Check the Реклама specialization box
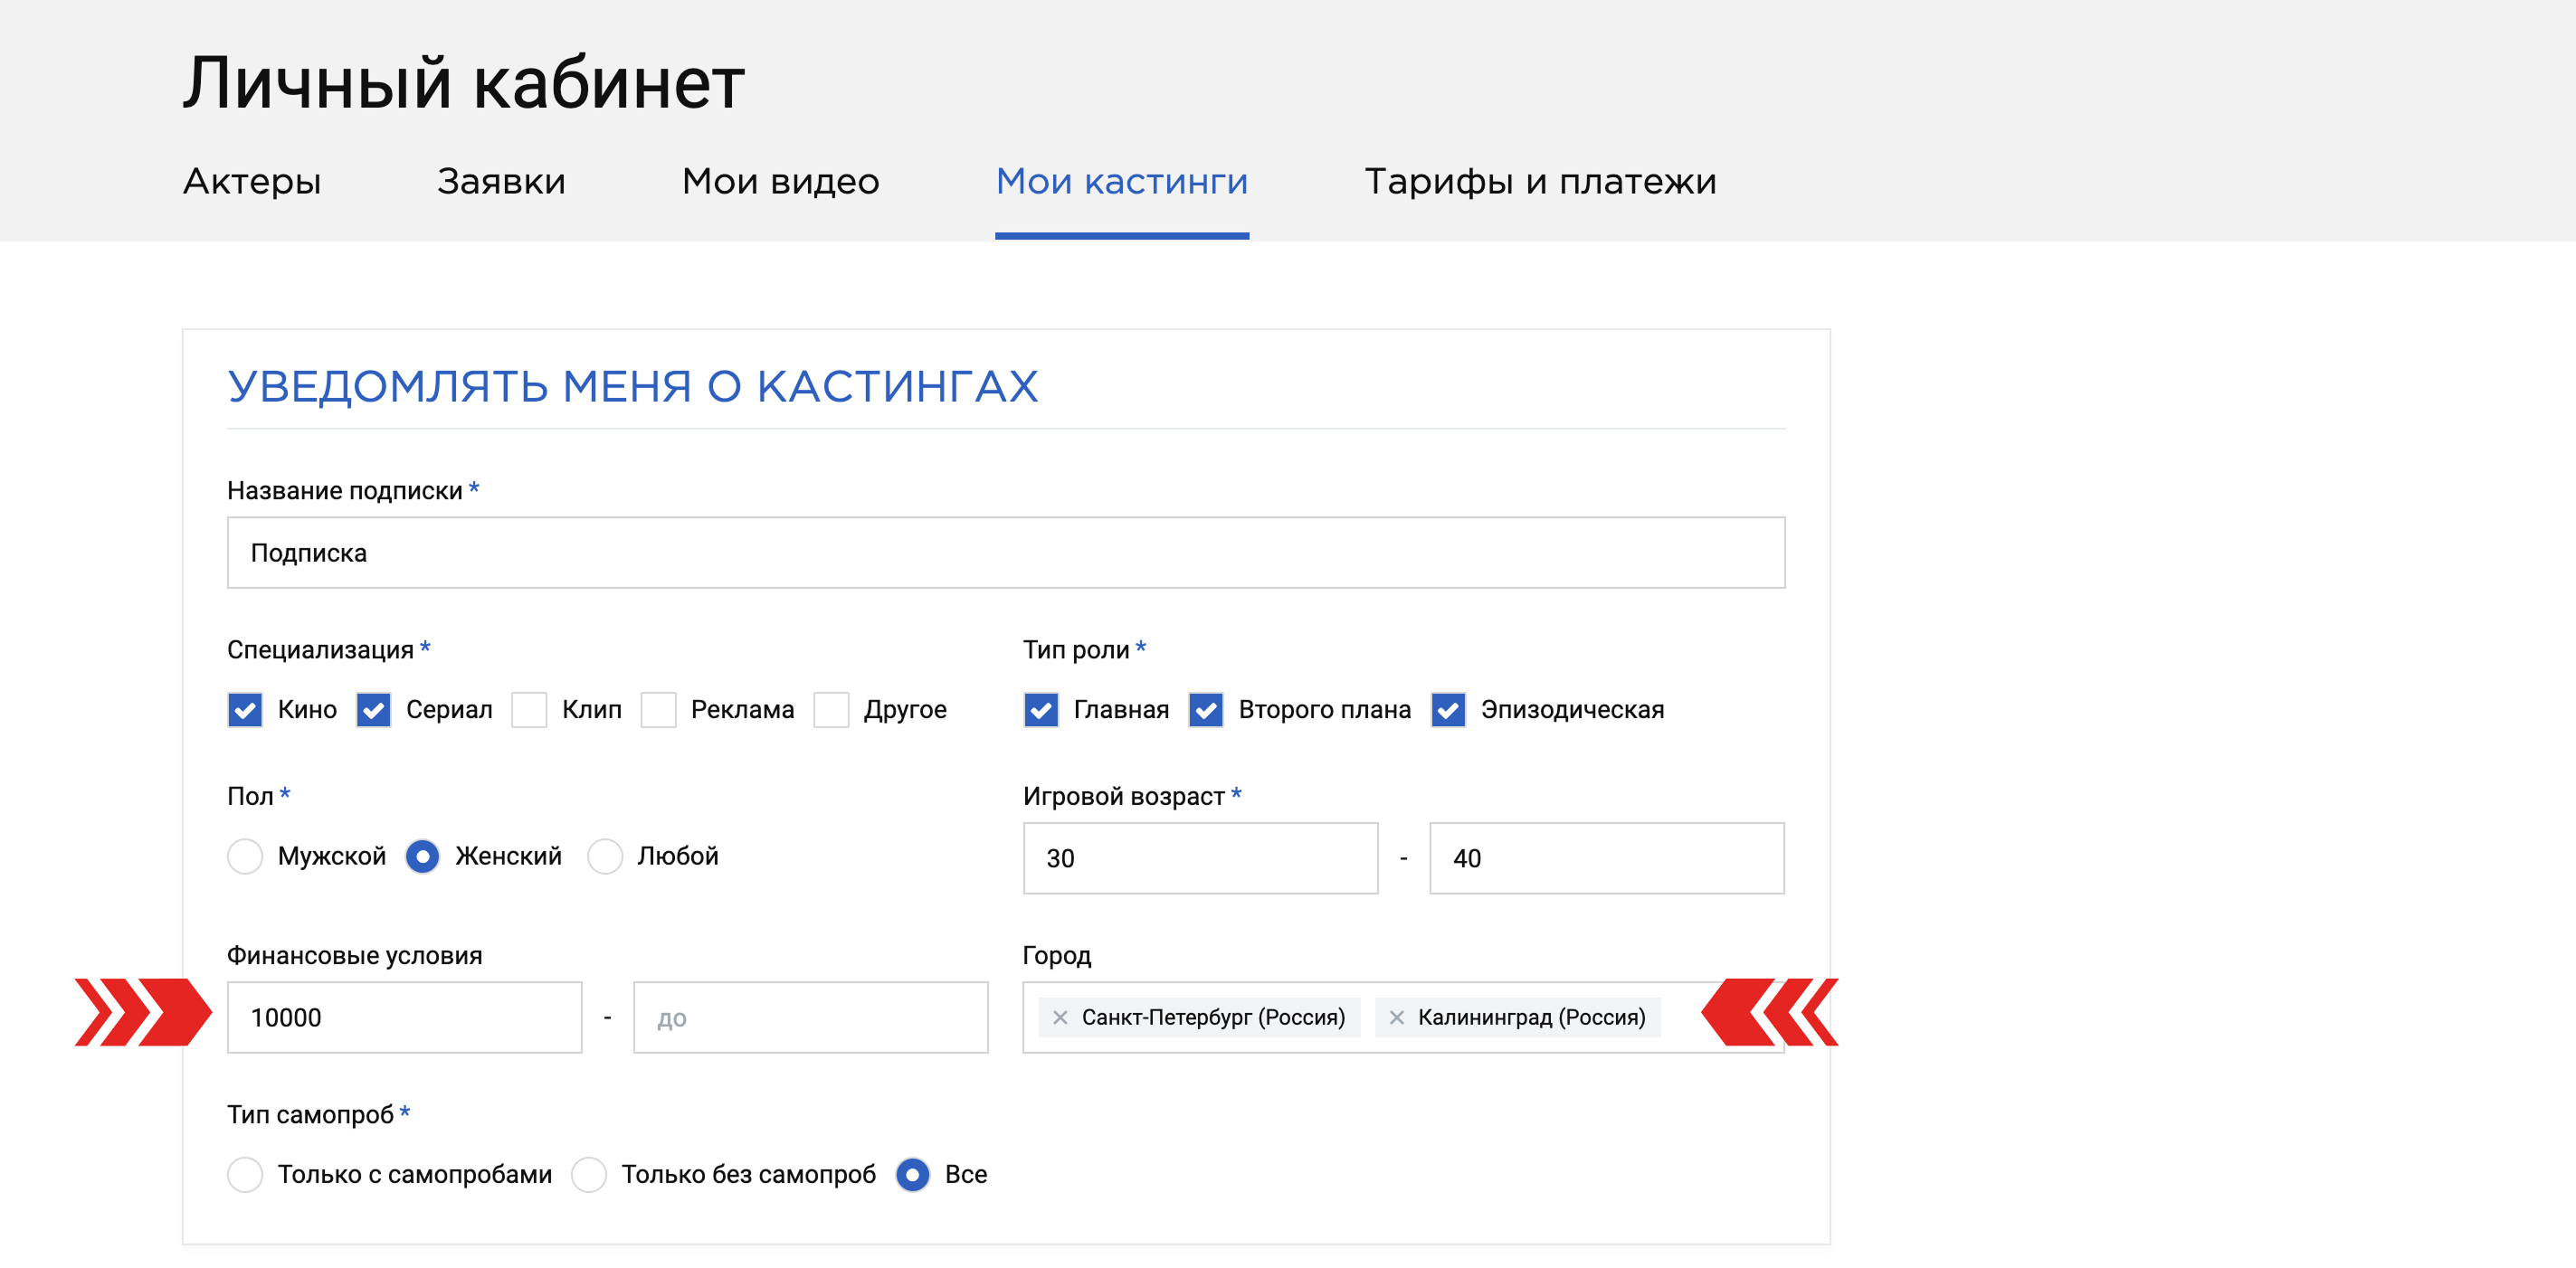2576x1268 pixels. tap(658, 709)
